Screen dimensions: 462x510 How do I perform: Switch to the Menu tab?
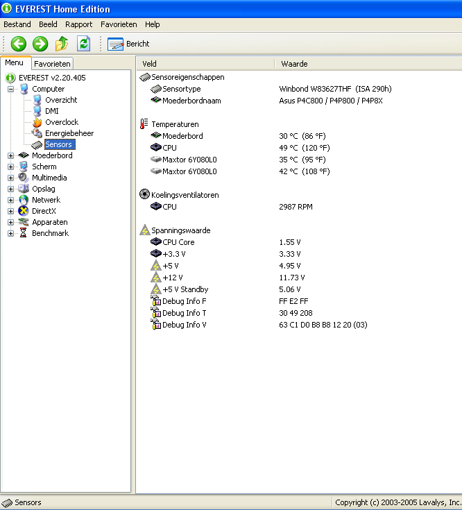click(x=15, y=62)
